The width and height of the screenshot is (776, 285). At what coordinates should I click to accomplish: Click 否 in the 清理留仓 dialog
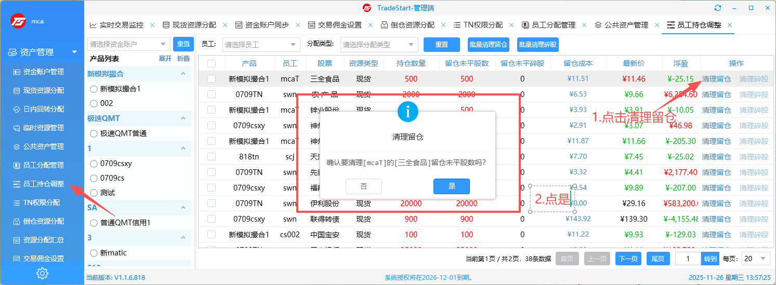[x=364, y=186]
